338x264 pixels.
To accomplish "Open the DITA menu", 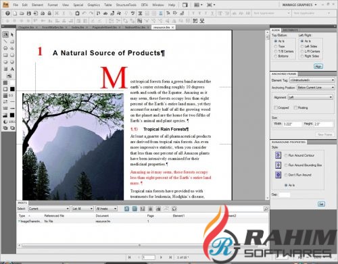I will pos(144,5).
